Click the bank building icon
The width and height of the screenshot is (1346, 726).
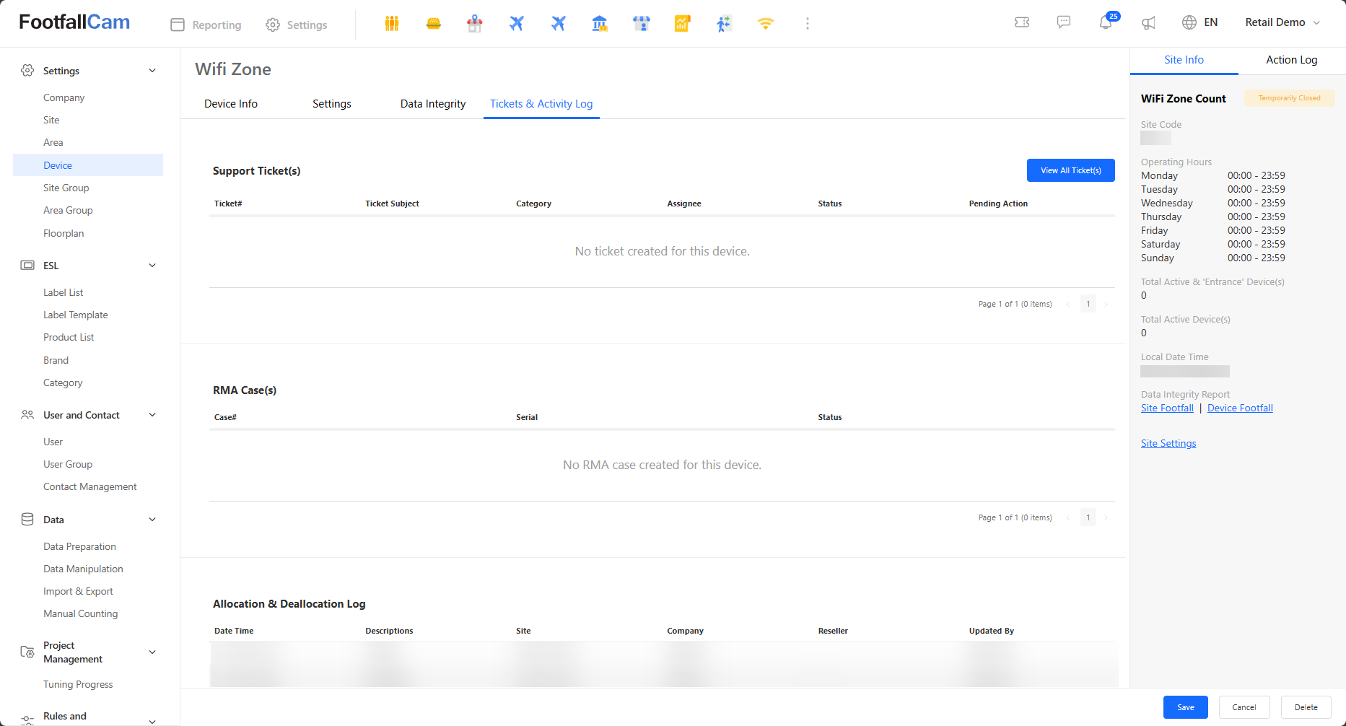tap(600, 24)
